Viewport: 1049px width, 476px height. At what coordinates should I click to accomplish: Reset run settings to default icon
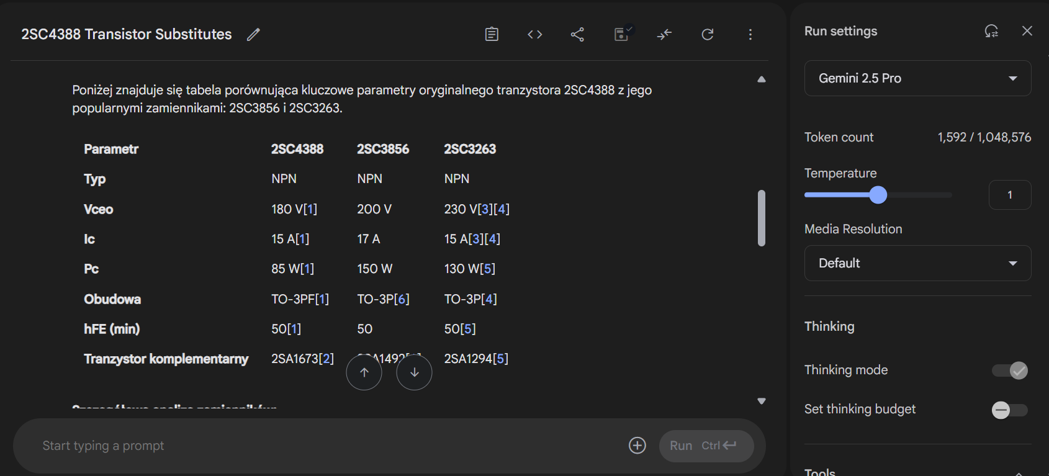pos(991,31)
